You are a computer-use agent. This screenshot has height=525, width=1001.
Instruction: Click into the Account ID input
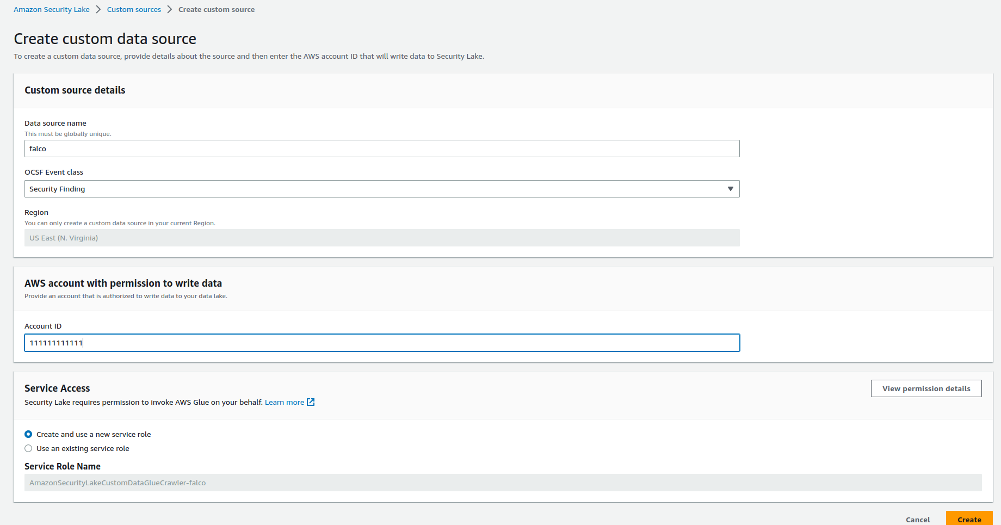click(381, 343)
